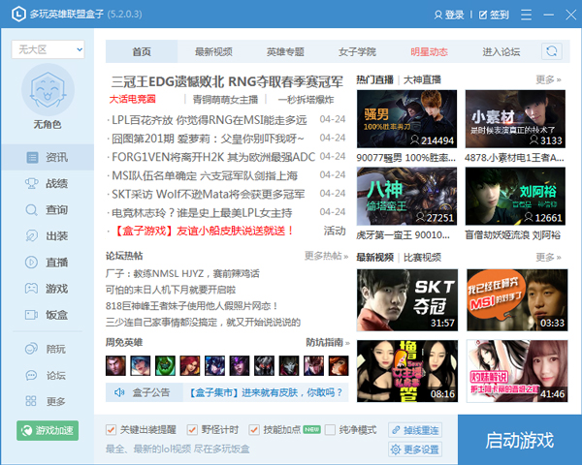This screenshot has width=582, height=465.
Task: Click the last free champion portrait
Action: [x=339, y=365]
